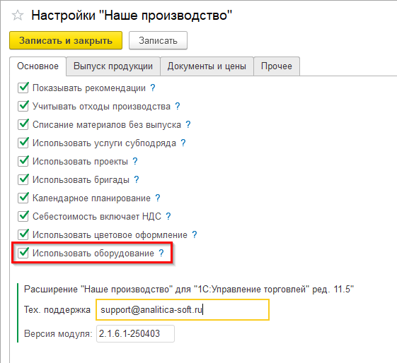Open help for Использовать бригады
The height and width of the screenshot is (363, 397).
(x=136, y=179)
